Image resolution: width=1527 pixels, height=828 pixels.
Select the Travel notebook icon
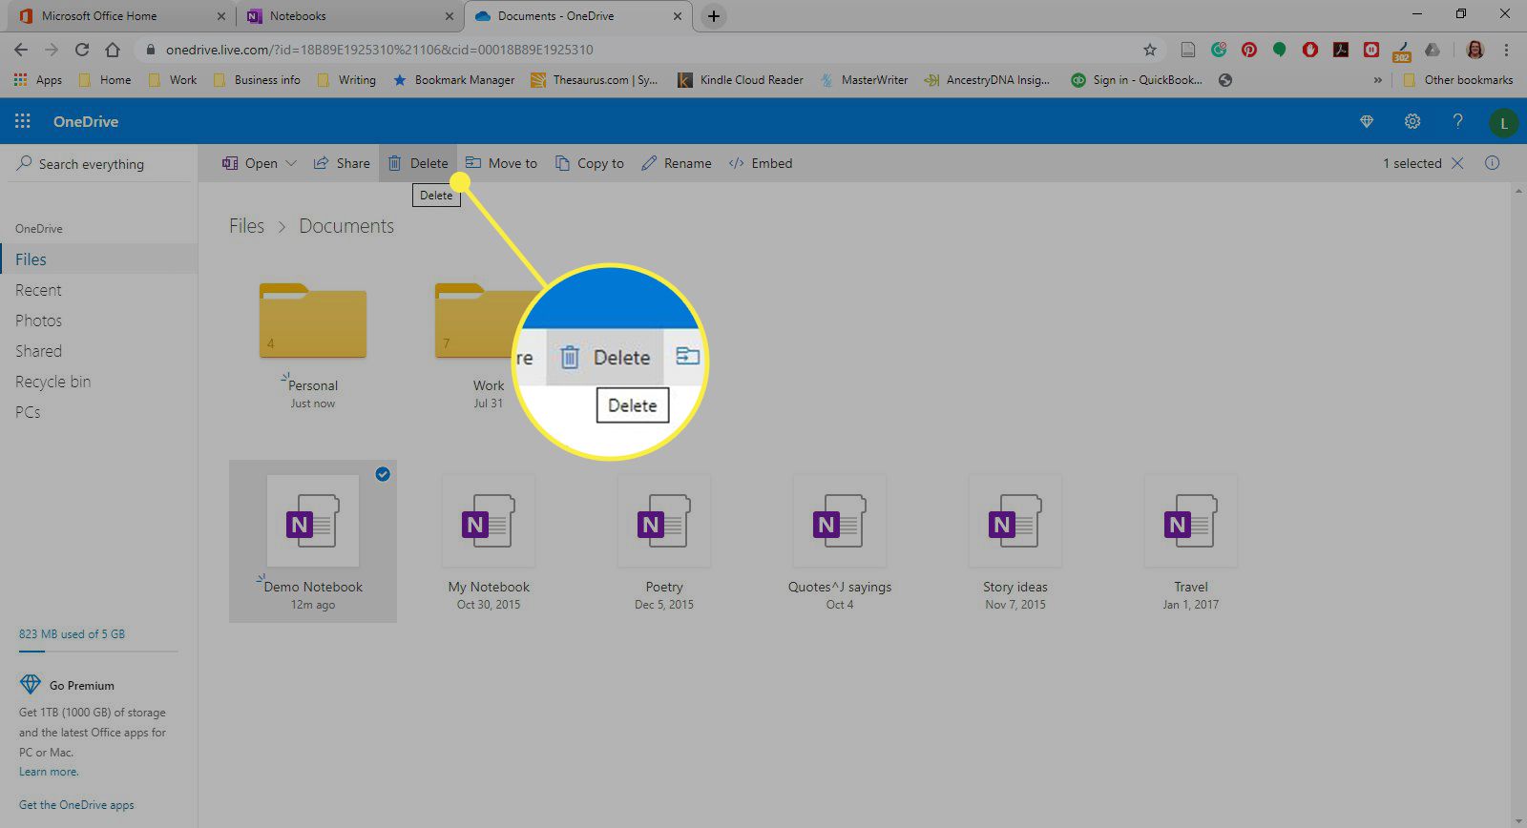[1191, 522]
